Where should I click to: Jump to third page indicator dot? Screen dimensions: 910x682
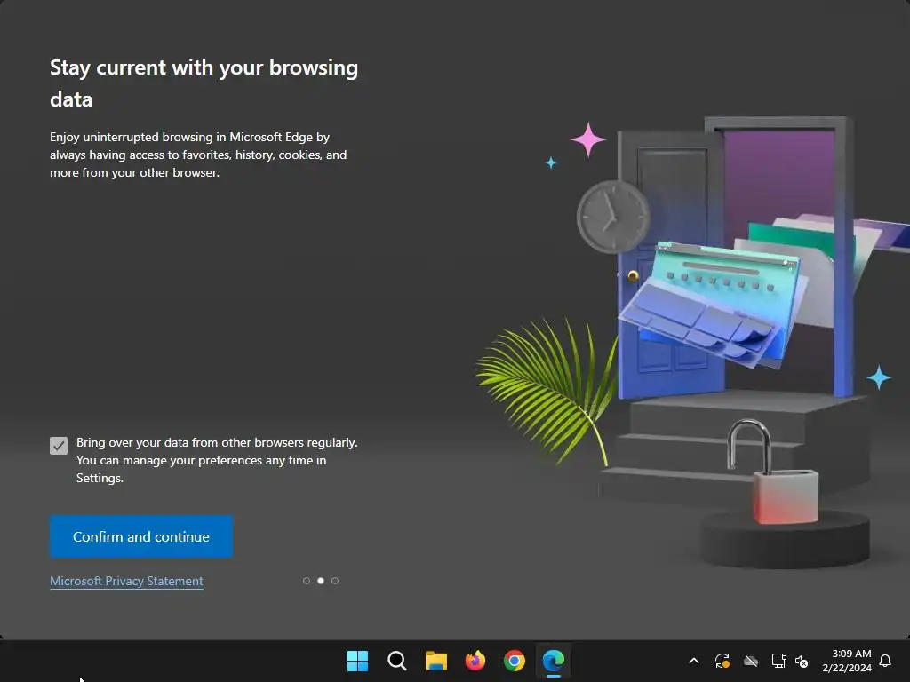(x=335, y=581)
